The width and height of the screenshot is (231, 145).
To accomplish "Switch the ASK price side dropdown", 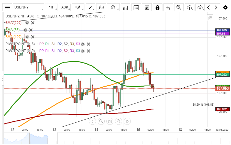I will coord(65,7).
